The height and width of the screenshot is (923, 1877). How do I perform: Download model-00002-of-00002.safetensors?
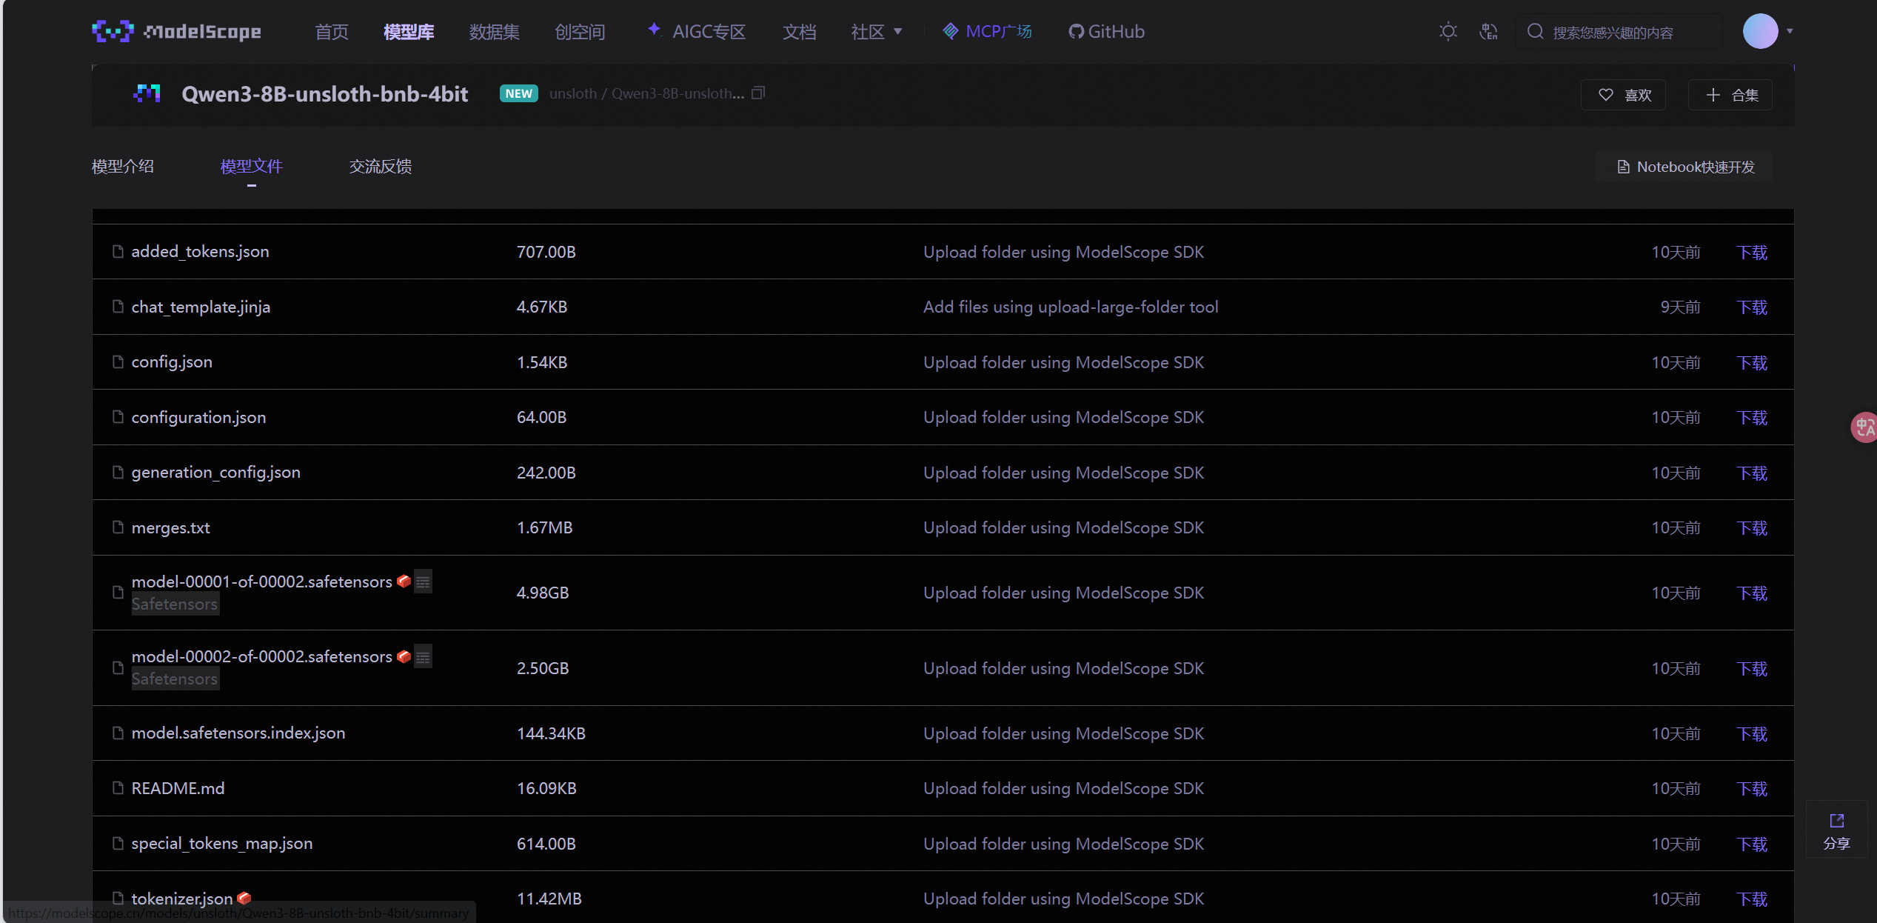coord(1752,669)
